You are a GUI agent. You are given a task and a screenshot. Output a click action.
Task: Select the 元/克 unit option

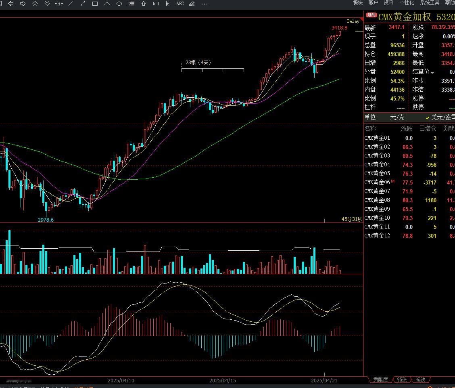click(x=397, y=117)
